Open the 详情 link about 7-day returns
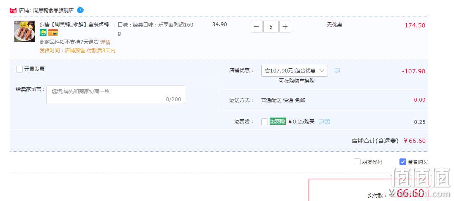 click(105, 42)
